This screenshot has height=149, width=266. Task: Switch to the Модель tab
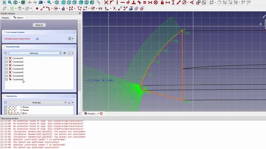(5, 17)
